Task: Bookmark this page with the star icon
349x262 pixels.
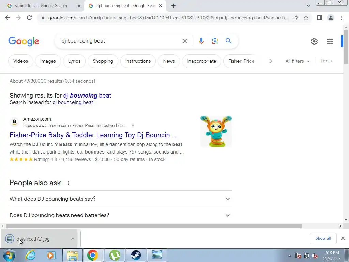Action: 306,18
